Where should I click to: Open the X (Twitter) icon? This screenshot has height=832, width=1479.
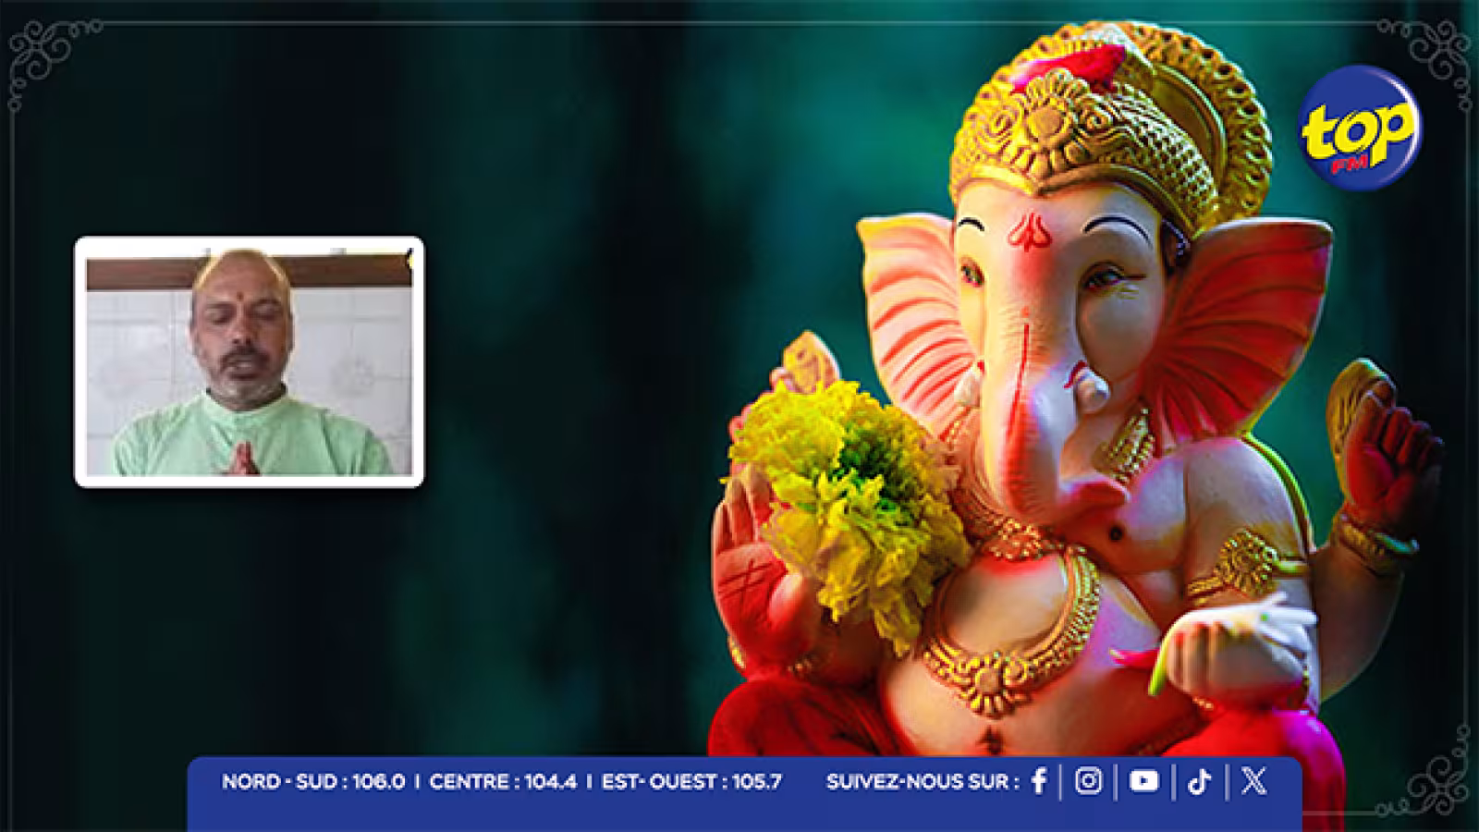(1253, 781)
